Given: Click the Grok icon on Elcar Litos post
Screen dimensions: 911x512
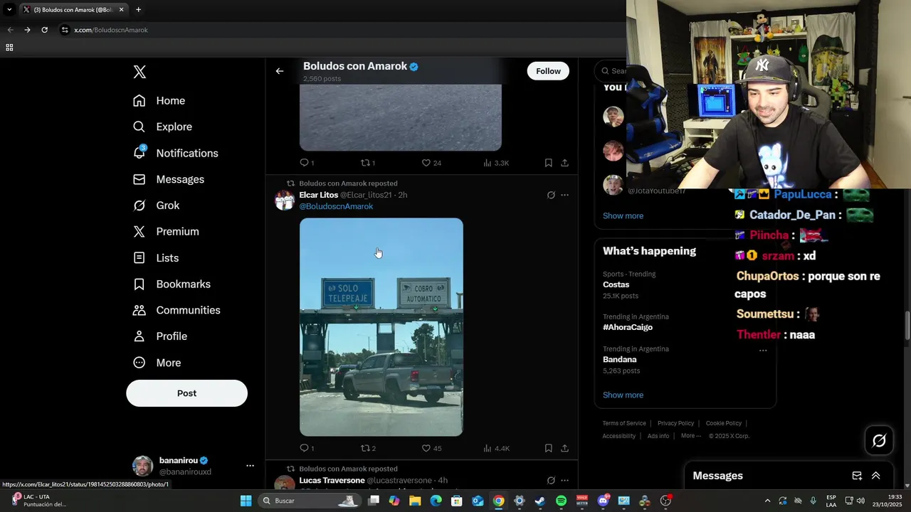Looking at the screenshot, I should coord(551,195).
